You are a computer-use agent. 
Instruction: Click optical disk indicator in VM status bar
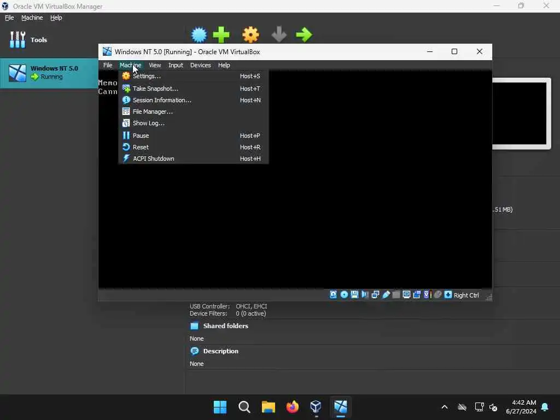click(x=344, y=295)
